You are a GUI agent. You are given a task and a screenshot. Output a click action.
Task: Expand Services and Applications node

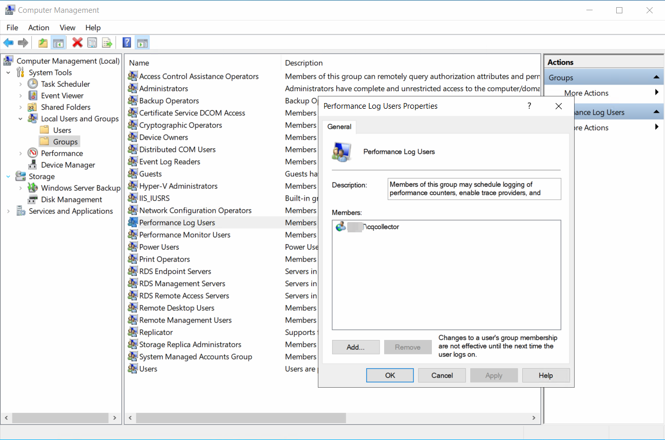(8, 211)
